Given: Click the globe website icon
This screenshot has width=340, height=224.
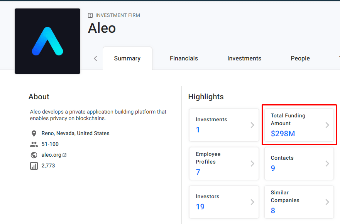Looking at the screenshot, I should (x=34, y=155).
